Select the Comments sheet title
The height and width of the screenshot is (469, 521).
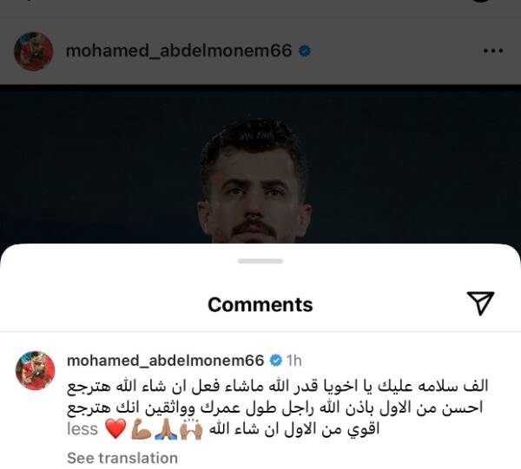[260, 304]
